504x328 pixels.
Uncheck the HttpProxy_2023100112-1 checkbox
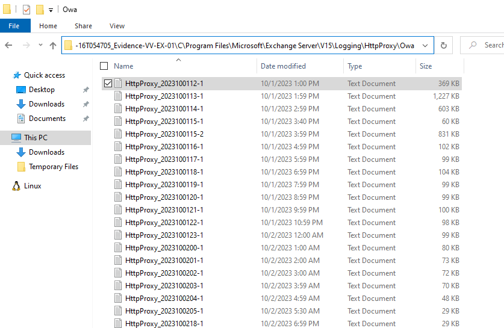coord(108,84)
